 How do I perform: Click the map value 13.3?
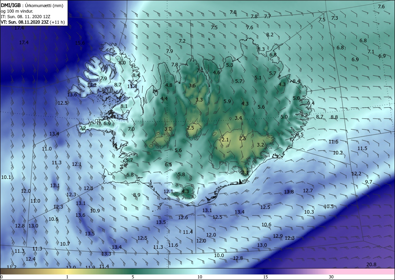point(106,254)
